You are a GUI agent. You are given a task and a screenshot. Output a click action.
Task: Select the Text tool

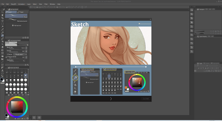(x=2, y=71)
